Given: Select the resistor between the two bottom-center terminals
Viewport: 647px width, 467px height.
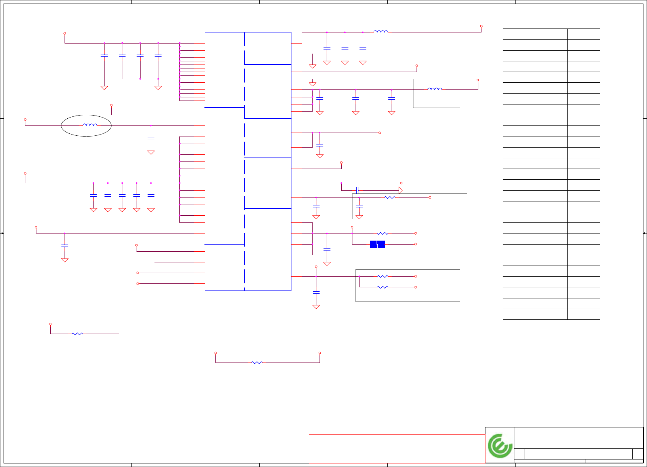Looking at the screenshot, I should coord(257,362).
